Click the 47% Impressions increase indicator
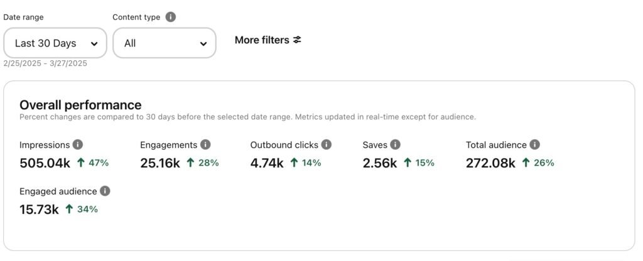The height and width of the screenshot is (261, 643). (93, 163)
